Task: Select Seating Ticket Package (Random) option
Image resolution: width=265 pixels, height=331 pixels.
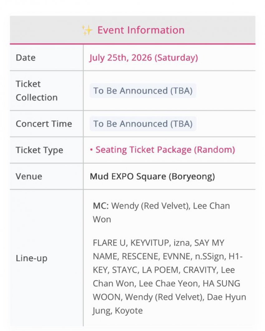Action: 165,150
